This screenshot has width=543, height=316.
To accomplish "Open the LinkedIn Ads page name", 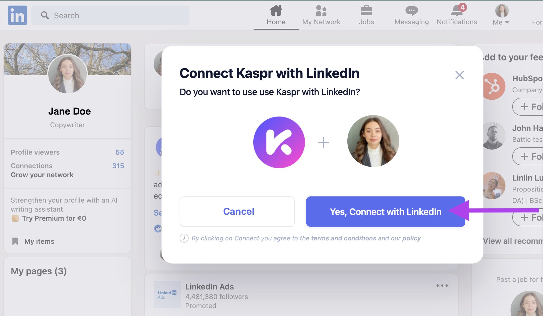I will click(210, 287).
